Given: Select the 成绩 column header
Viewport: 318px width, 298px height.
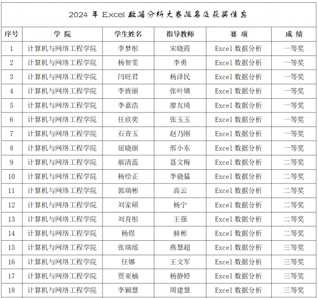Looking at the screenshot, I should tap(294, 34).
